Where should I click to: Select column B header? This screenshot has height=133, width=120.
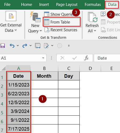click(x=44, y=68)
